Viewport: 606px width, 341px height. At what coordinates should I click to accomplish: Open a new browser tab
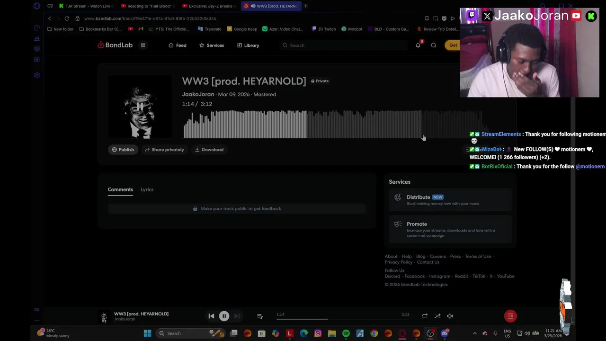click(x=305, y=6)
